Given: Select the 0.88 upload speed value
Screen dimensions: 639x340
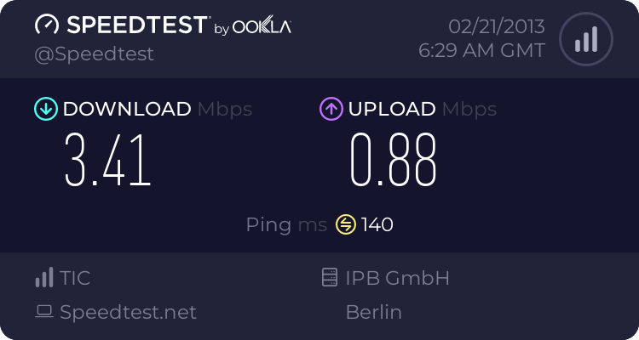Looking at the screenshot, I should [x=394, y=160].
